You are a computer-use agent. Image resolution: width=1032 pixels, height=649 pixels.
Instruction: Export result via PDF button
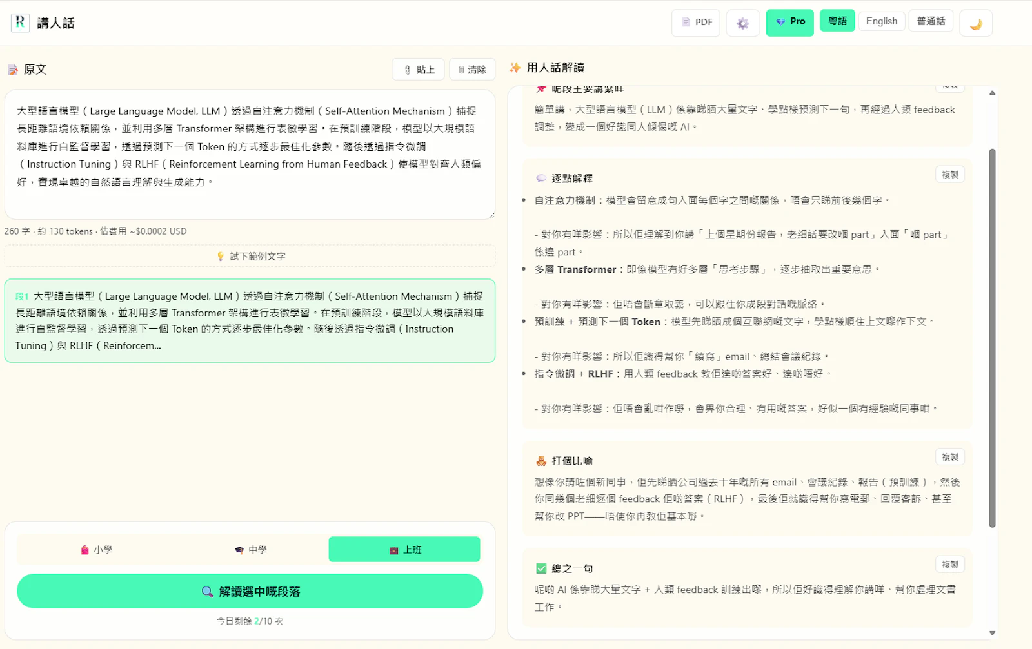coord(696,23)
